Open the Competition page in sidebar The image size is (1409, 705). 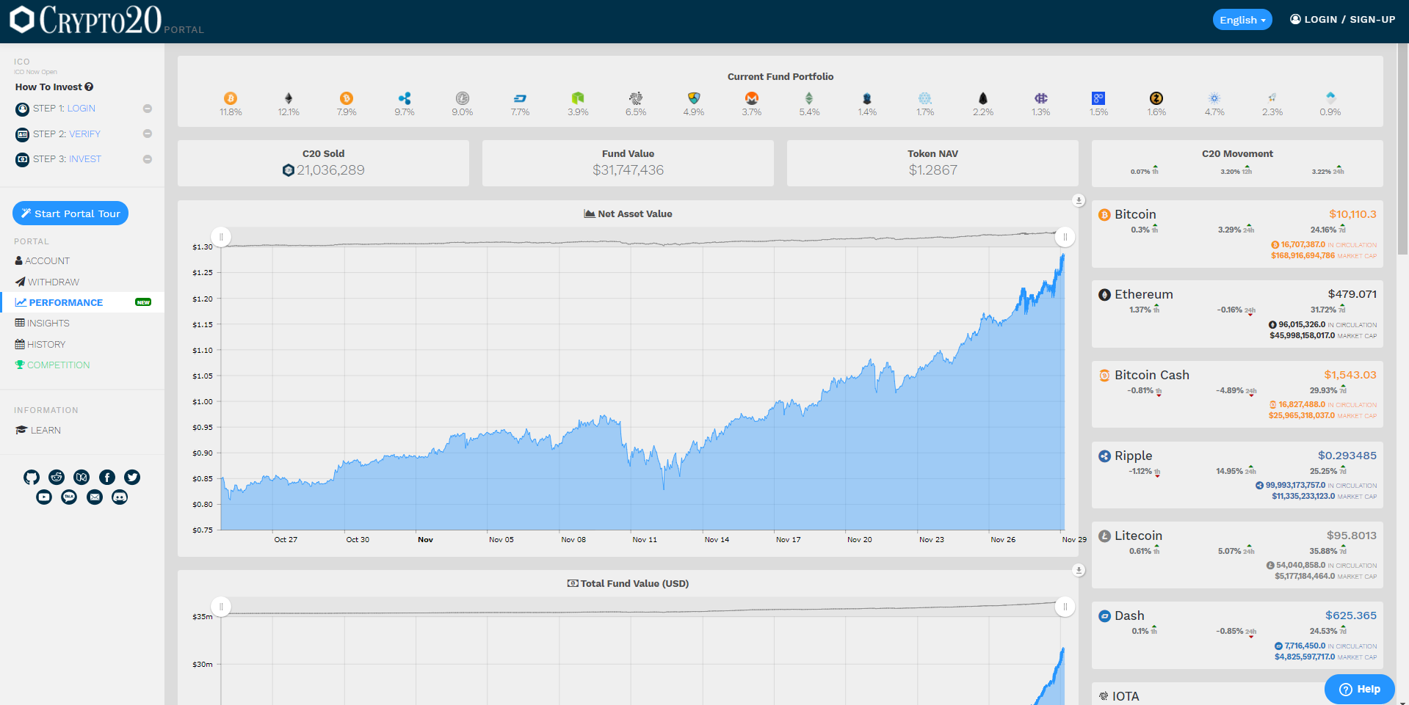[x=52, y=365]
